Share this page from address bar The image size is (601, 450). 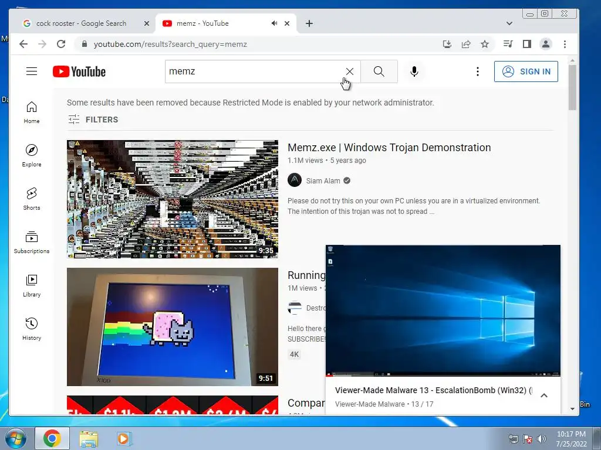click(x=465, y=44)
